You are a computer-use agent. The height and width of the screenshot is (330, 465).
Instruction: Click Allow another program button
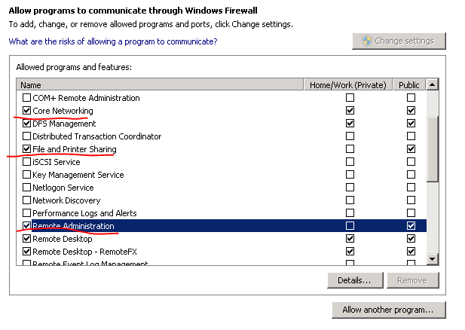point(389,310)
